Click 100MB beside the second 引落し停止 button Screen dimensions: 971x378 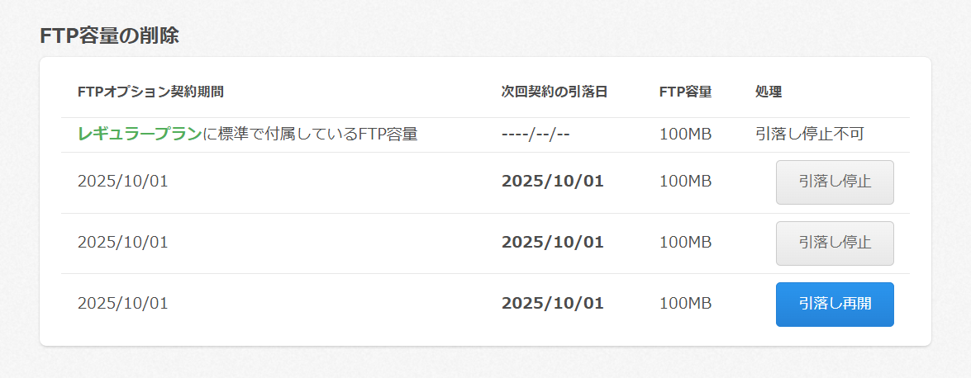[x=685, y=243]
